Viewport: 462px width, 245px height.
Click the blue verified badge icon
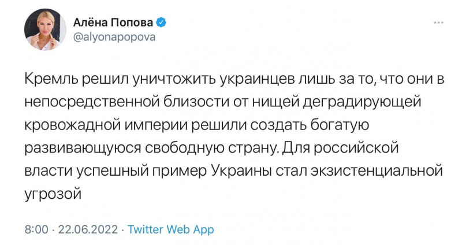point(161,23)
